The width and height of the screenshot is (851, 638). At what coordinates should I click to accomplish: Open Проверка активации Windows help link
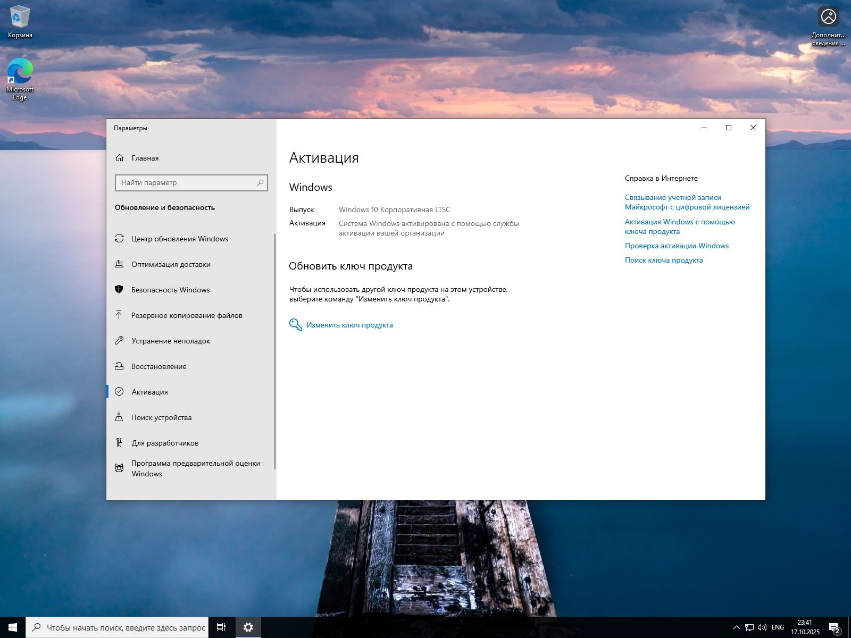tap(677, 246)
